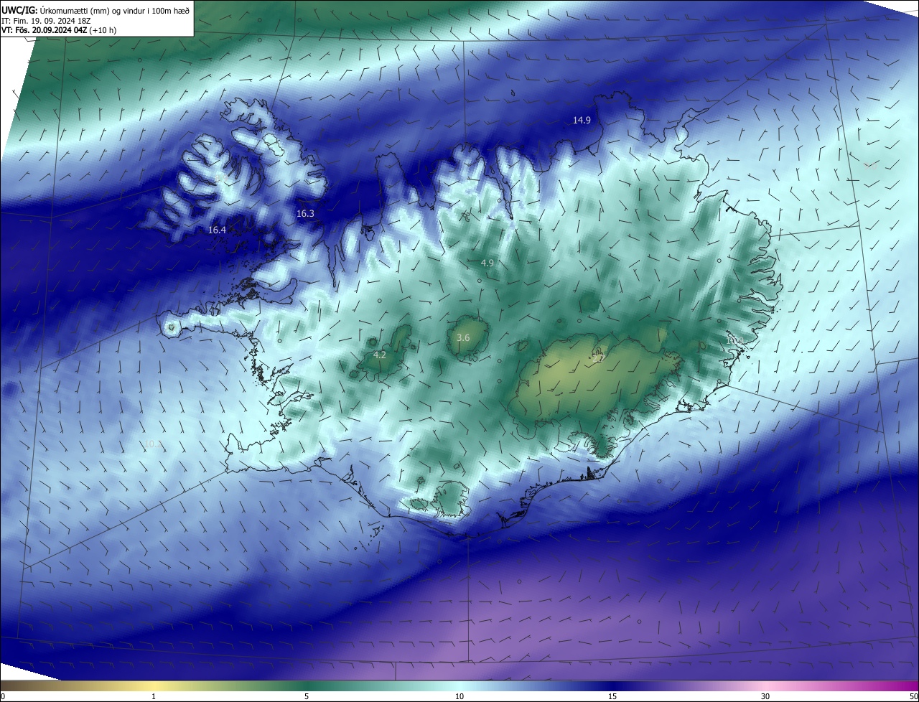Click the 10 tick label on the color scale

pyautogui.click(x=459, y=696)
